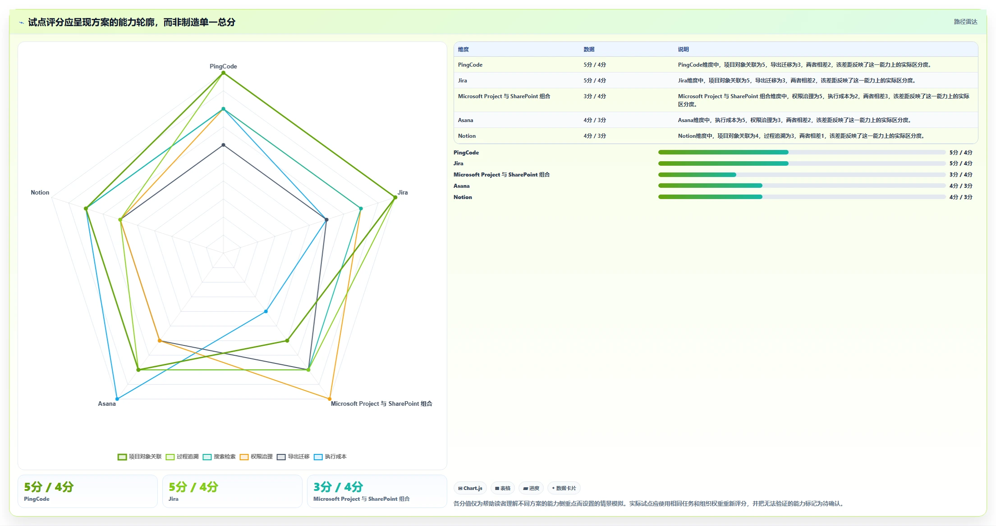Toggle the 权限治理 legend series
996x526 pixels.
click(x=256, y=457)
